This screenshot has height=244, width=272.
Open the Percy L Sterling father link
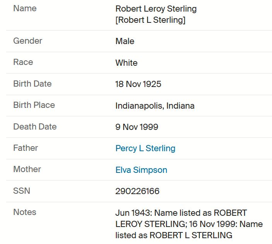145,148
